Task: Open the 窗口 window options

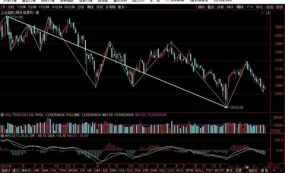Action: 16,170
